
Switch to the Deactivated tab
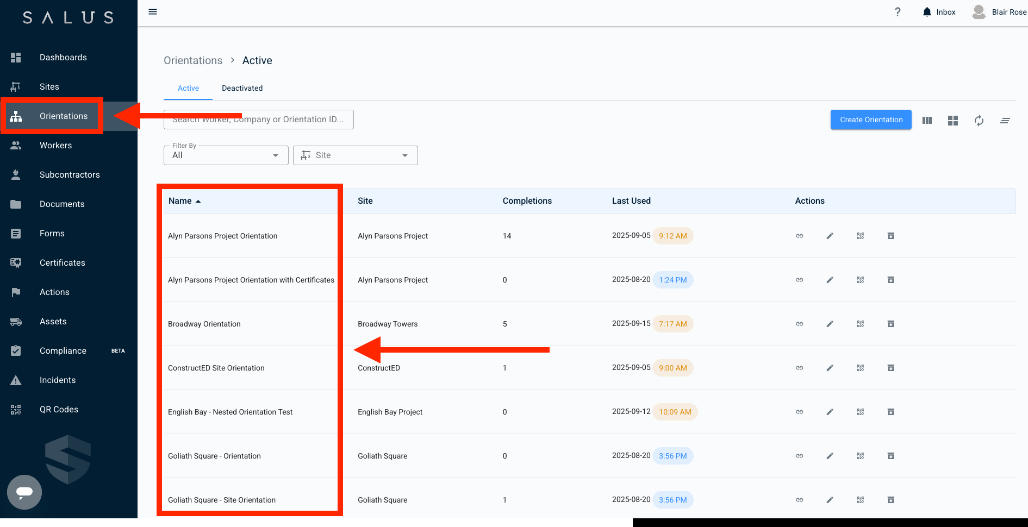coord(242,88)
